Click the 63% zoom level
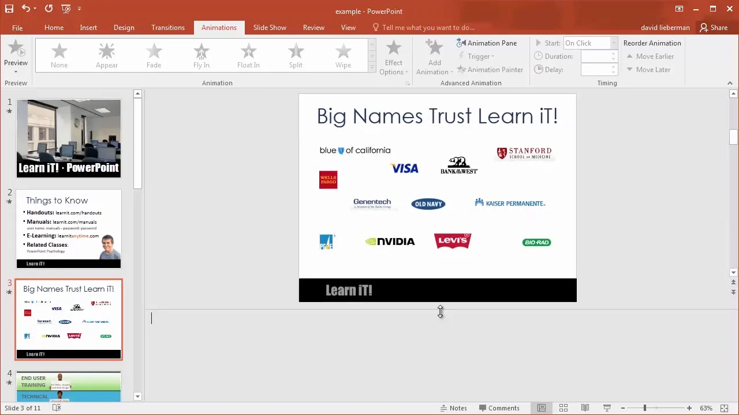This screenshot has width=739, height=415. pos(706,408)
